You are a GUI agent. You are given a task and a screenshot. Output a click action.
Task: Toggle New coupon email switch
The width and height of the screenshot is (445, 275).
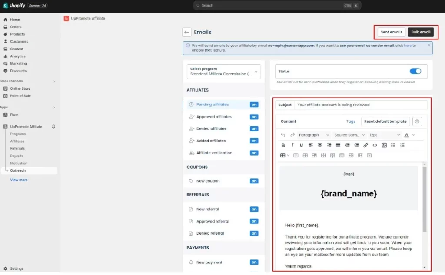point(254,181)
